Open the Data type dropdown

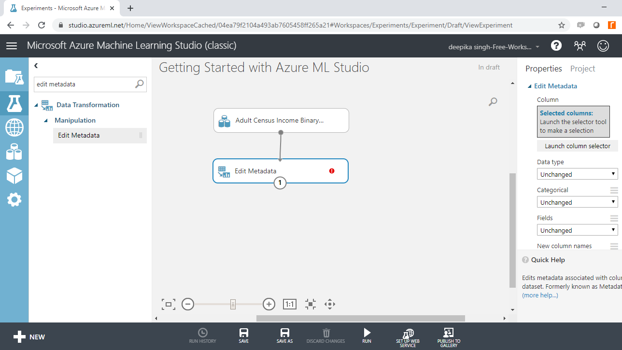(x=578, y=174)
